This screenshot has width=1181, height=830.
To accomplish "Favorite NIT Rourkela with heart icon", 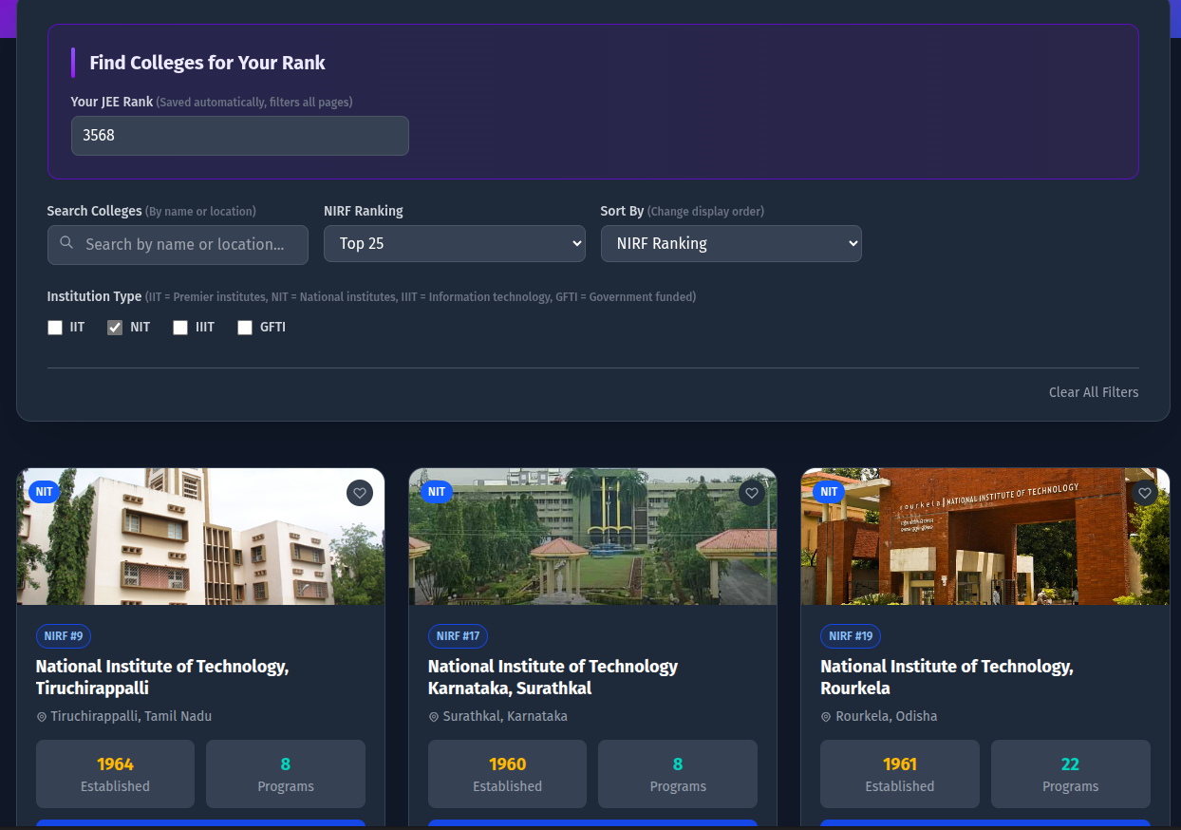I will click(1145, 493).
